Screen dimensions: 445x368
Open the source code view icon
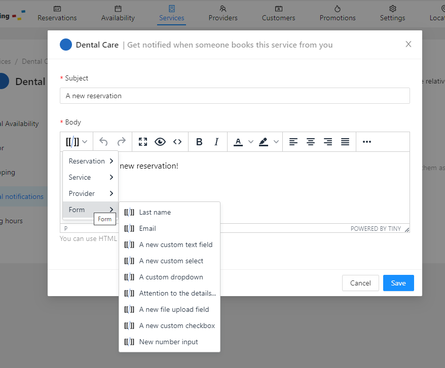tap(177, 142)
